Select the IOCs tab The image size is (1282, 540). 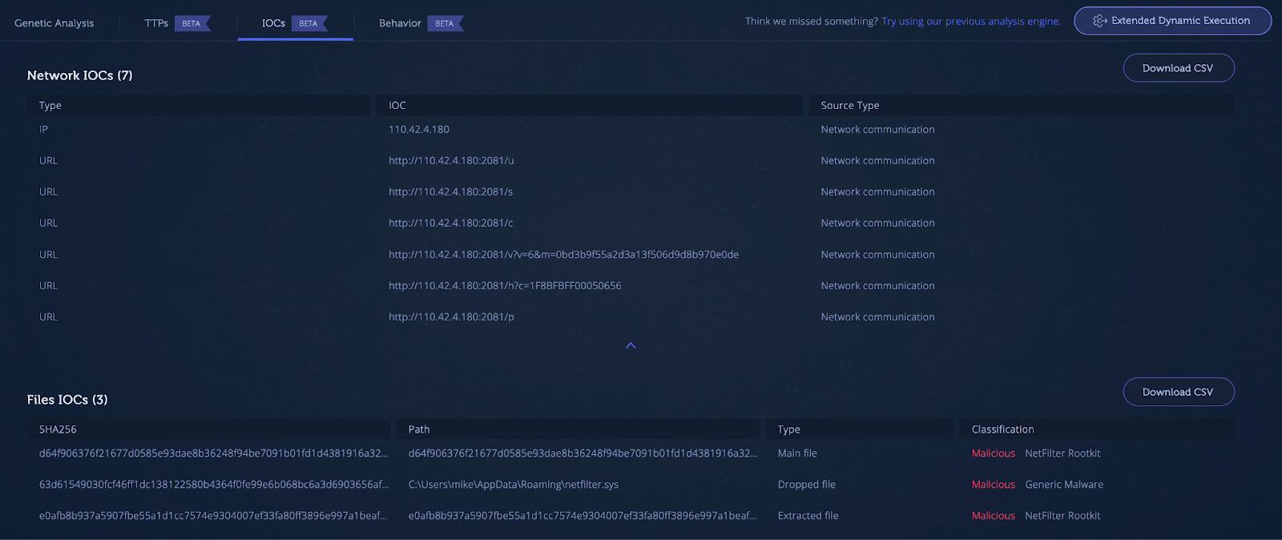pos(274,23)
